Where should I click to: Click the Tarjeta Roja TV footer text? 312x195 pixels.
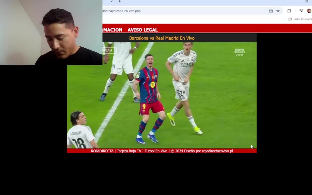[x=129, y=151]
